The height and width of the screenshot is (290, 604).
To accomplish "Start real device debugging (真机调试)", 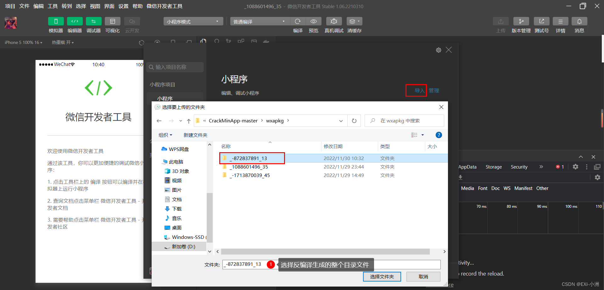I will click(334, 21).
